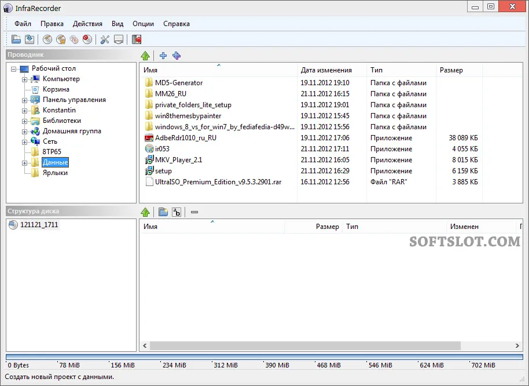
Task: Click the rename icon in disc structure toolbar
Action: 177,212
